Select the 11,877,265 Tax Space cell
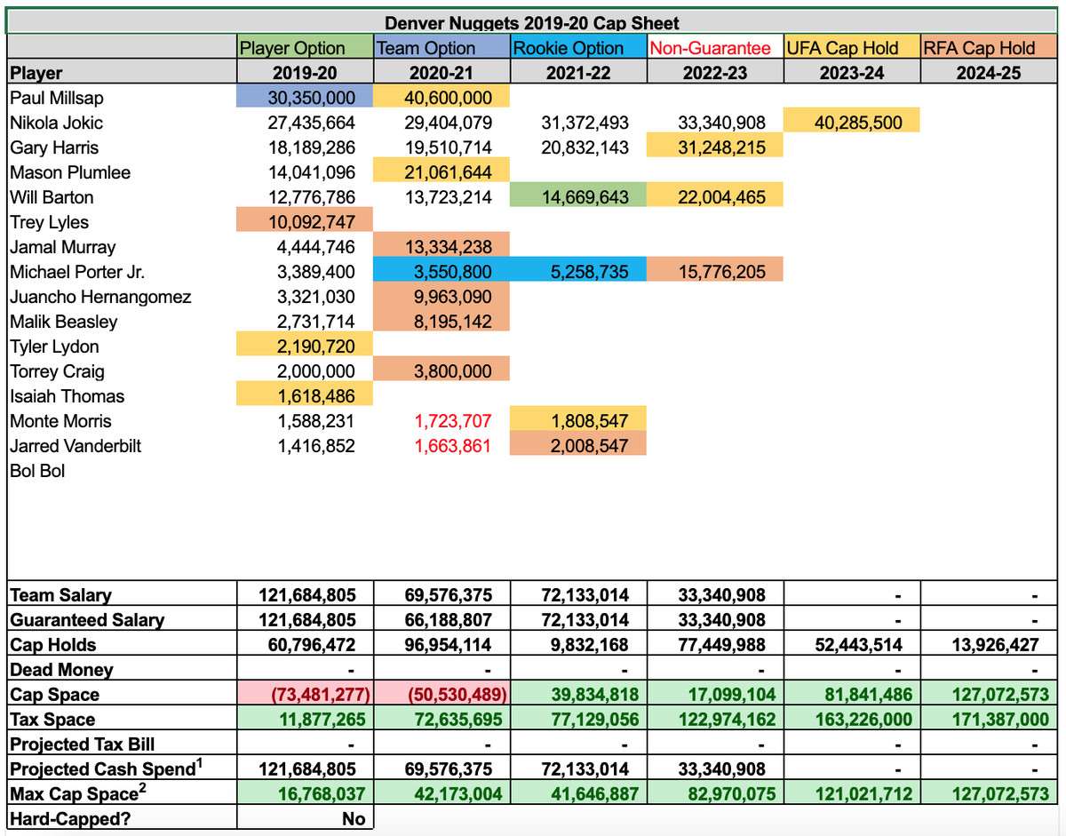Screen dimensions: 1066x836 click(x=306, y=719)
